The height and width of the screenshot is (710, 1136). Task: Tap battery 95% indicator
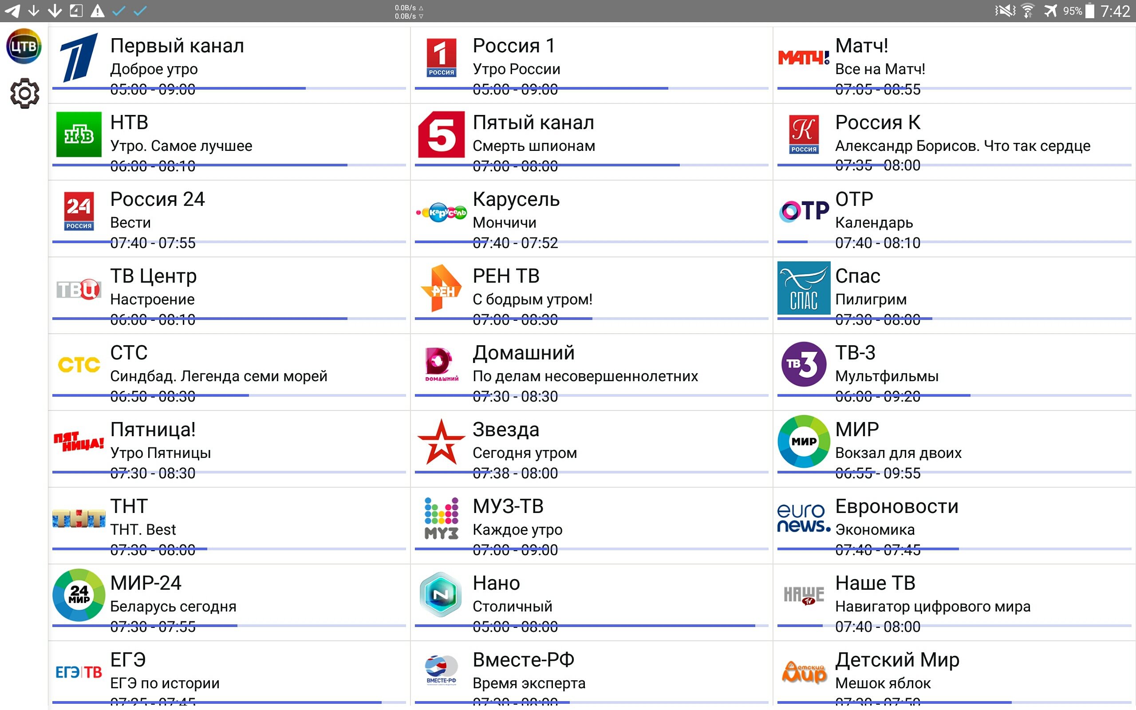tap(1079, 11)
